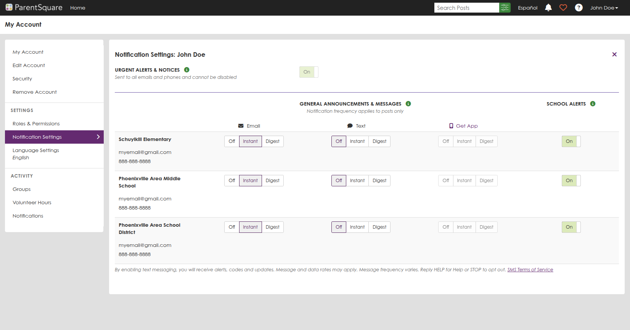Set Phoenixville Middle School email to Digest
The height and width of the screenshot is (330, 630).
tap(273, 181)
